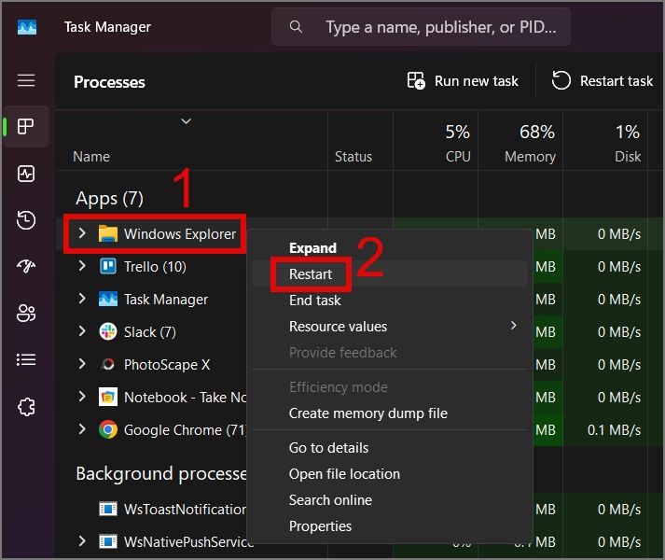Click the 0.1 MB/s disk value

click(x=614, y=430)
